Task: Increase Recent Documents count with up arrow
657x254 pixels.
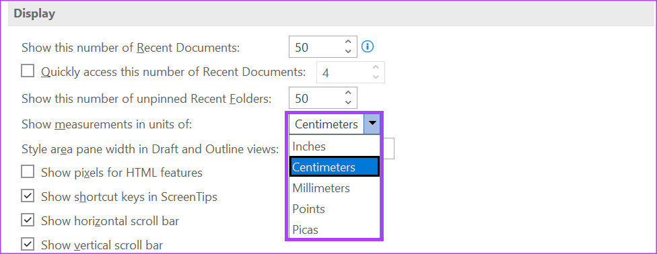Action: point(348,42)
